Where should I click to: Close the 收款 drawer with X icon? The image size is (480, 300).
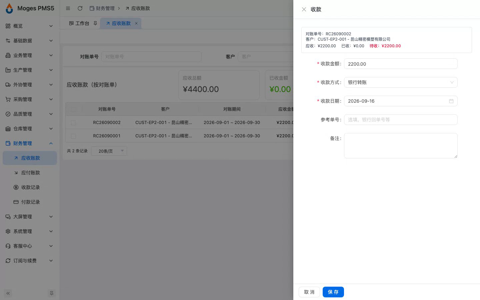[304, 9]
